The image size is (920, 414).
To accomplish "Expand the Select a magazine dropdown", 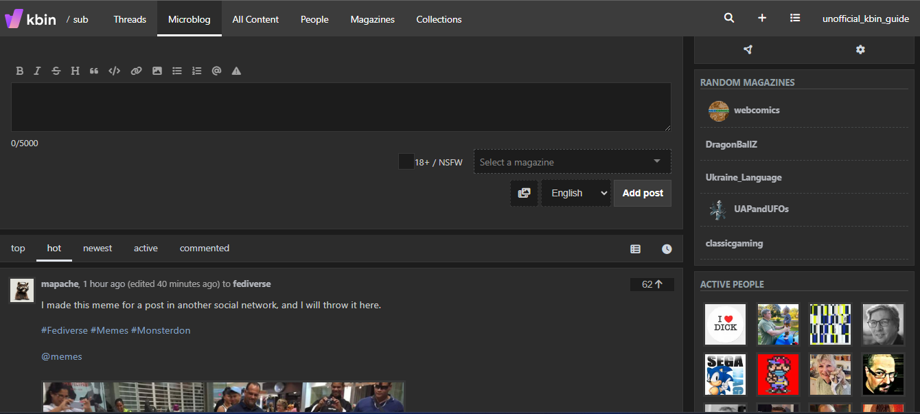I will point(572,162).
